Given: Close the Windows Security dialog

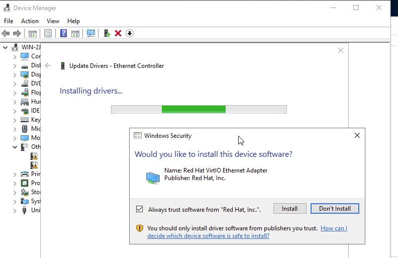Looking at the screenshot, I should coord(357,136).
